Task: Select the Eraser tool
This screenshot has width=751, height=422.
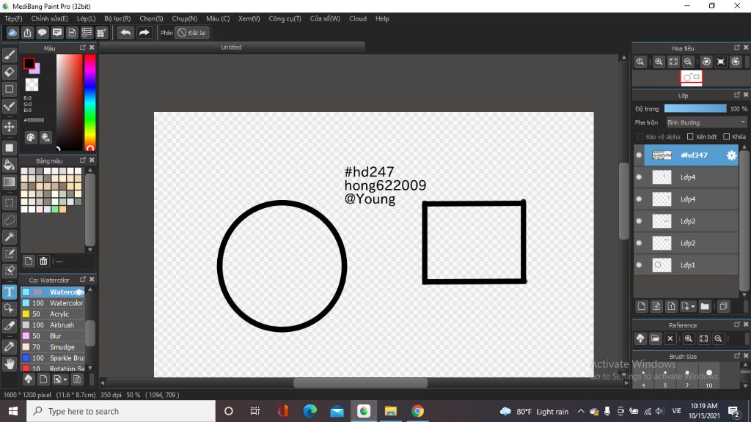Action: (x=9, y=72)
